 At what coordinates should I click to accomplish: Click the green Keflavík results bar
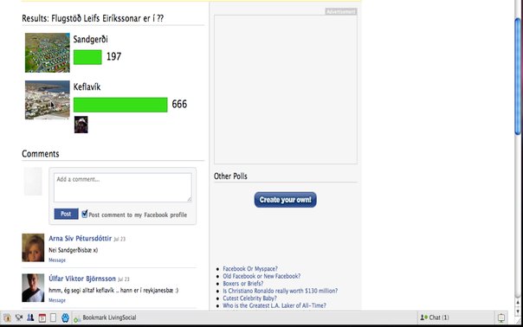(120, 105)
